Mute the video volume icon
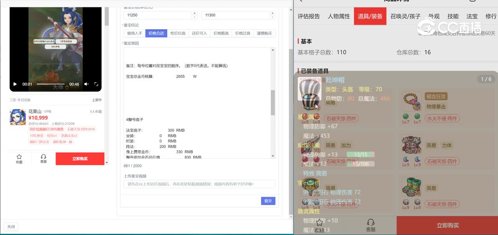 point(86,84)
